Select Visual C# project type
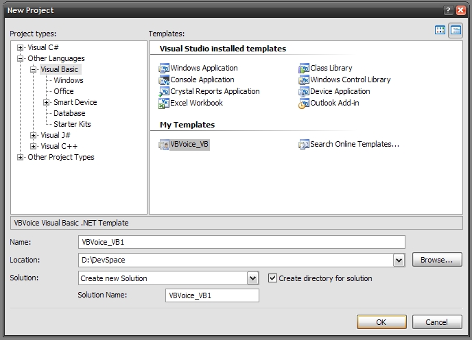The height and width of the screenshot is (340, 472). [43, 47]
